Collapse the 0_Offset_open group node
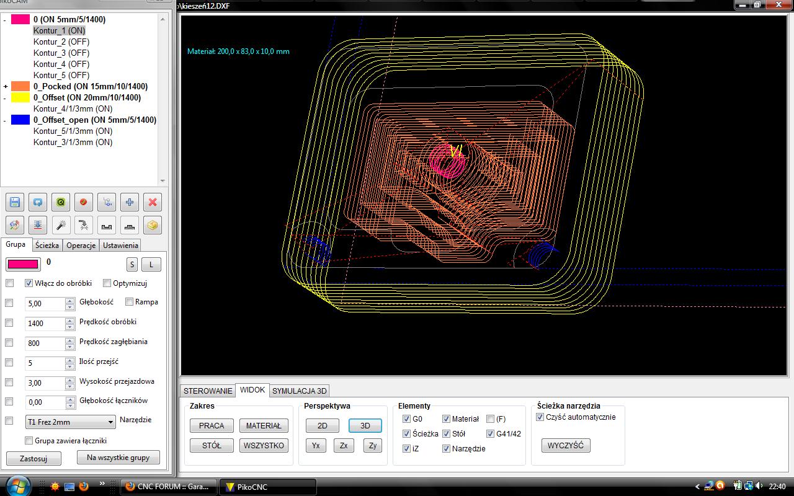 [x=5, y=120]
